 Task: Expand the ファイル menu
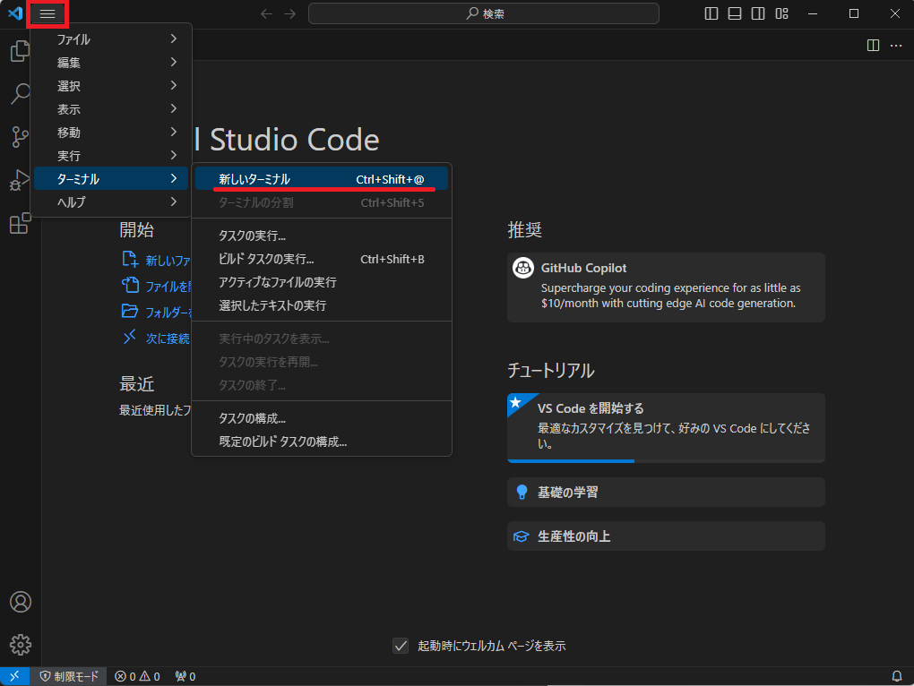[x=111, y=39]
